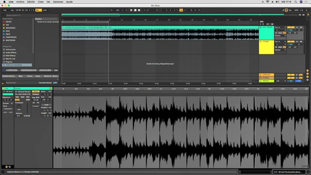Open the Ayuda menu
The height and width of the screenshot is (175, 311).
point(69,2)
